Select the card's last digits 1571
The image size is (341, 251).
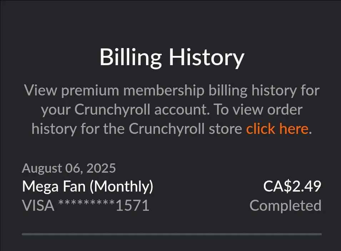[x=132, y=205]
